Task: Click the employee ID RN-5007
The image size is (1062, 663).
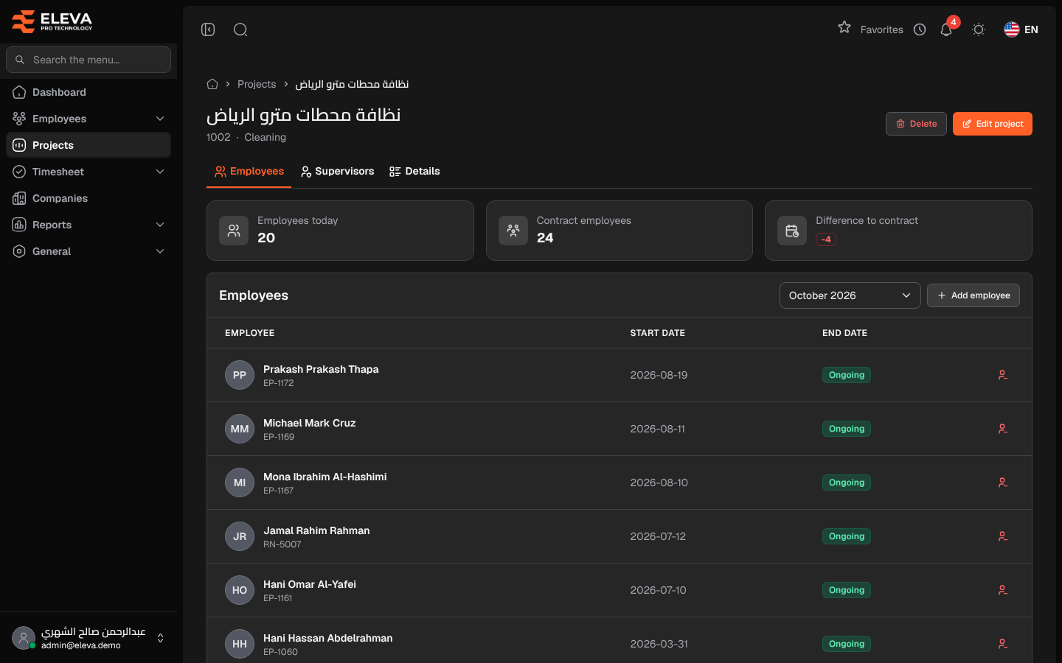Action: tap(282, 544)
